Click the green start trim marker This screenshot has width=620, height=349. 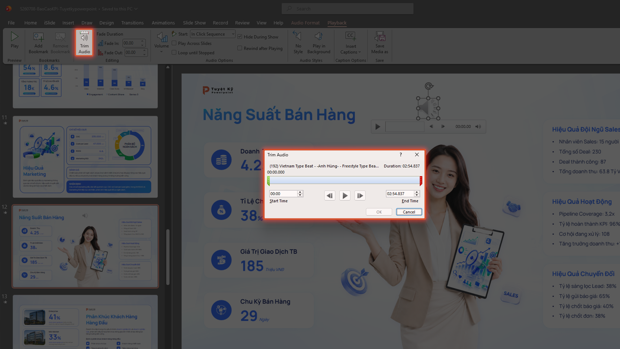tap(268, 181)
